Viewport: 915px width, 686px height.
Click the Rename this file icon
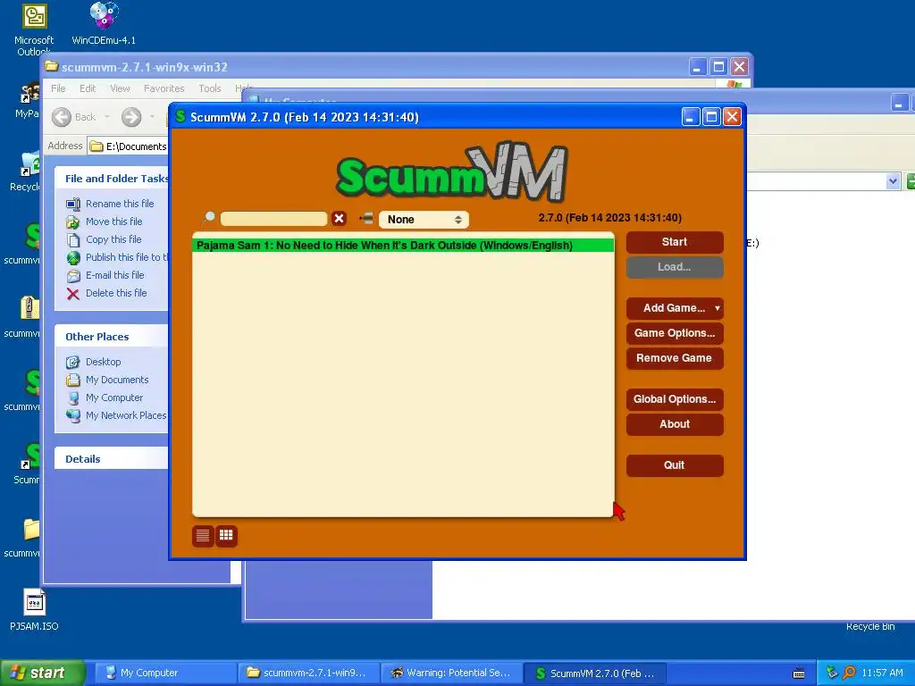pyautogui.click(x=73, y=205)
